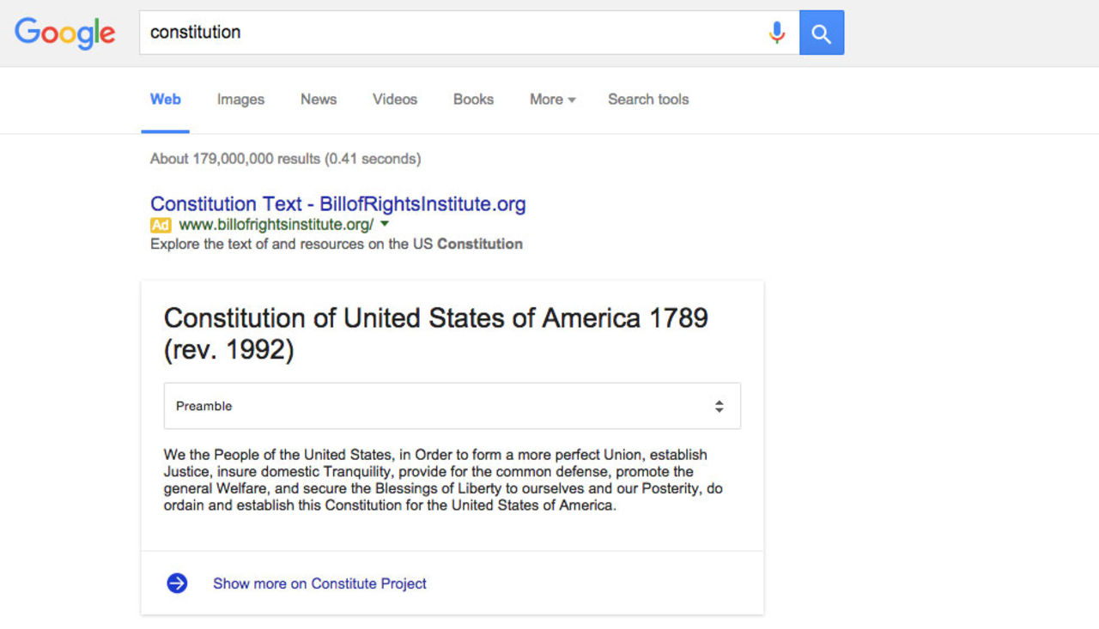Click the Google logo
This screenshot has width=1099, height=629.
[x=64, y=33]
